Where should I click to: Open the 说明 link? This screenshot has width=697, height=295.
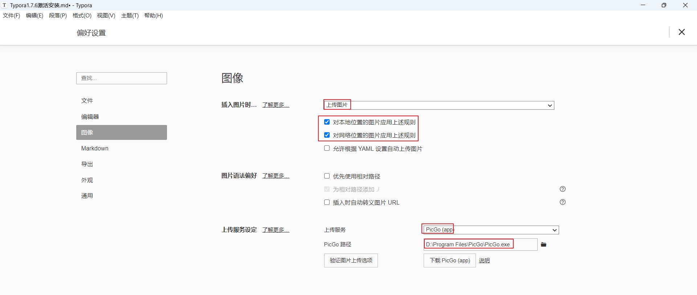pos(484,260)
